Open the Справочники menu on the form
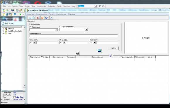The image size is (170, 108). [41, 14]
